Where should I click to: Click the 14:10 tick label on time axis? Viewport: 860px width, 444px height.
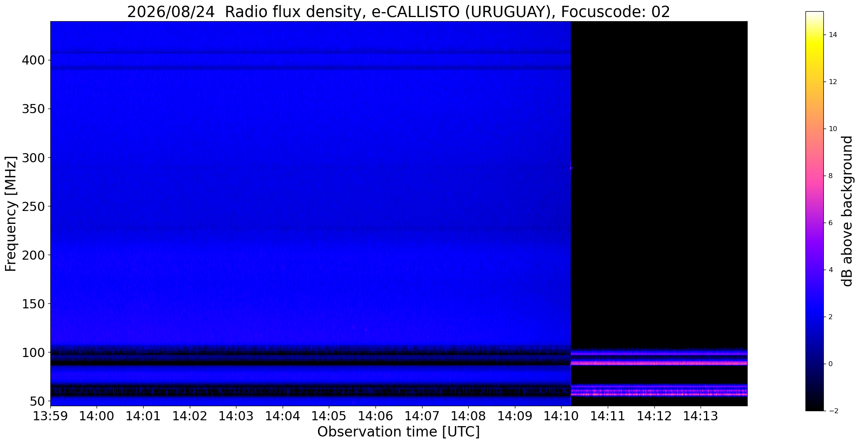[561, 416]
